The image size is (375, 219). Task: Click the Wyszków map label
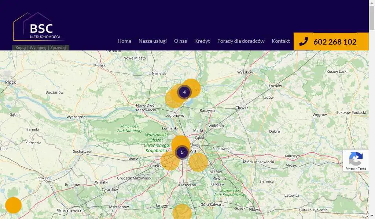(245, 72)
